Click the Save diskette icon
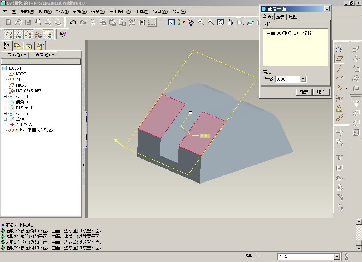Screen dimensions: 362x262 (x=28, y=22)
